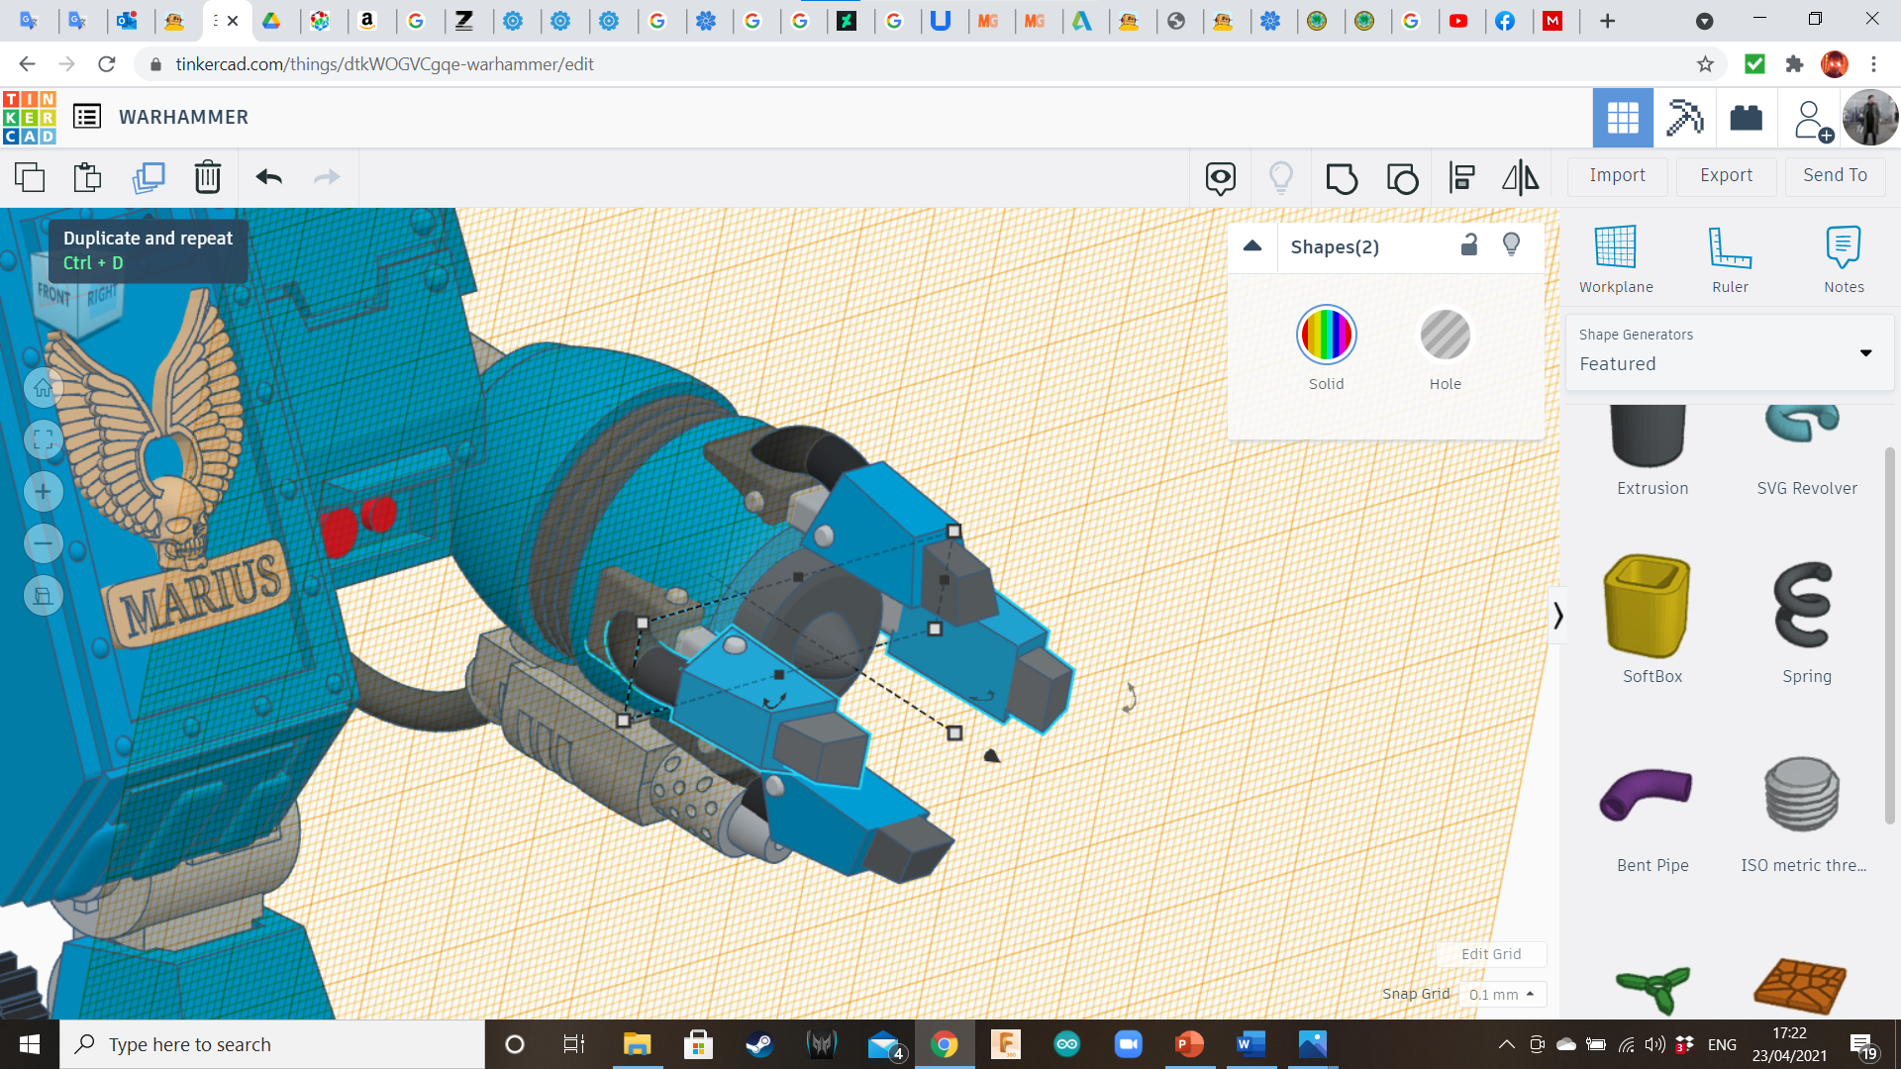
Task: Open the Send To menu
Action: click(x=1835, y=175)
